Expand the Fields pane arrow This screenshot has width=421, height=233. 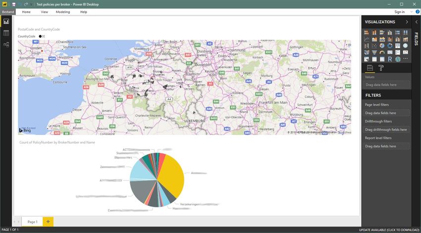[417, 22]
